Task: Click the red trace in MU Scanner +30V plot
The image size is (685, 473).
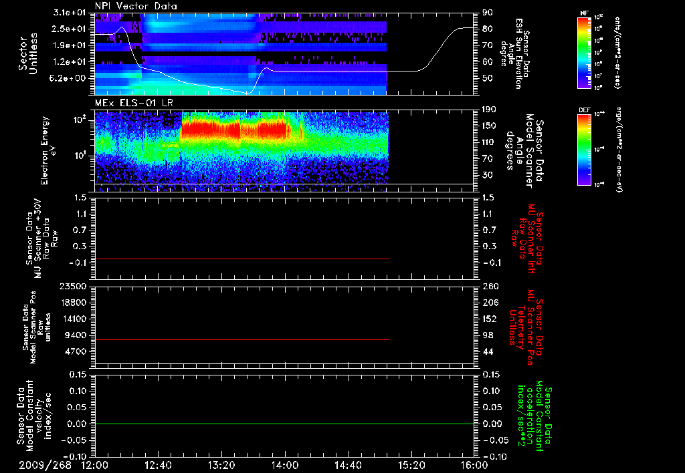Action: [242, 259]
